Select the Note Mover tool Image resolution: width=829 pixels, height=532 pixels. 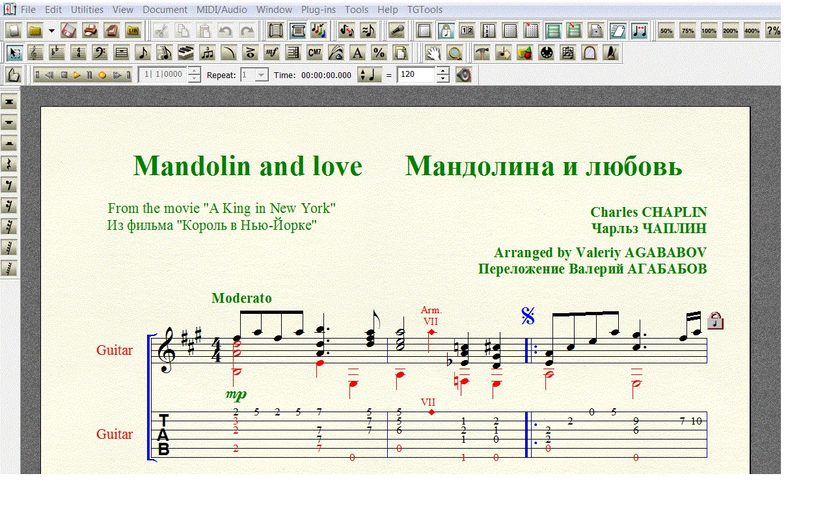tap(504, 53)
